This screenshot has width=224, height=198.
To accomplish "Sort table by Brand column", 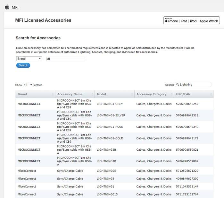I will click(x=35, y=94).
